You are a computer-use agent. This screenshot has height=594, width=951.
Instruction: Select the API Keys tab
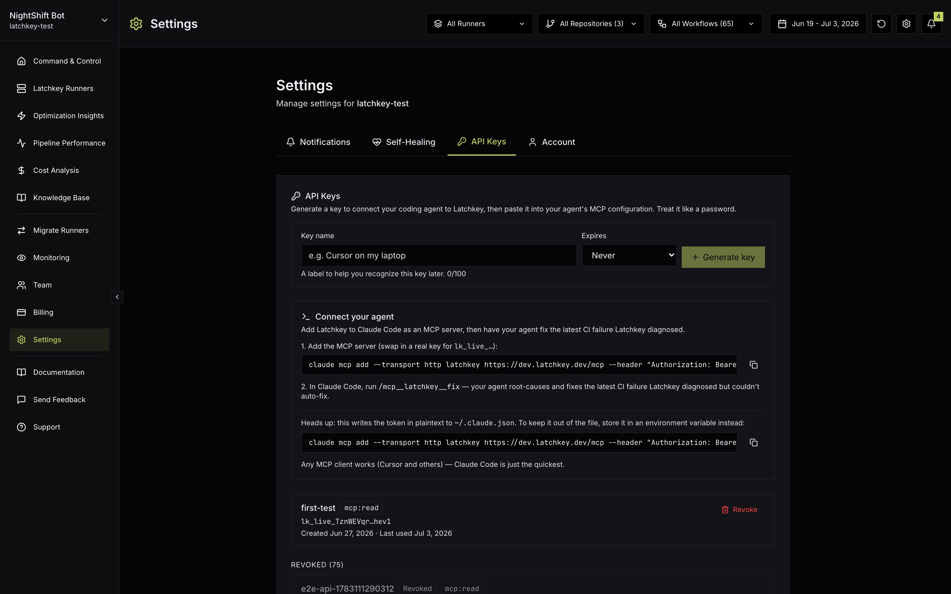pos(481,142)
